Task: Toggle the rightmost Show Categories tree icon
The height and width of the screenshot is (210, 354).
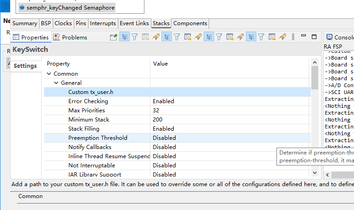Action: click(251, 37)
